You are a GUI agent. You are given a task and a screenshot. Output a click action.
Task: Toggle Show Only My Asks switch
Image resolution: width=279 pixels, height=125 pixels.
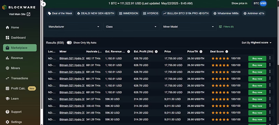coord(69,43)
